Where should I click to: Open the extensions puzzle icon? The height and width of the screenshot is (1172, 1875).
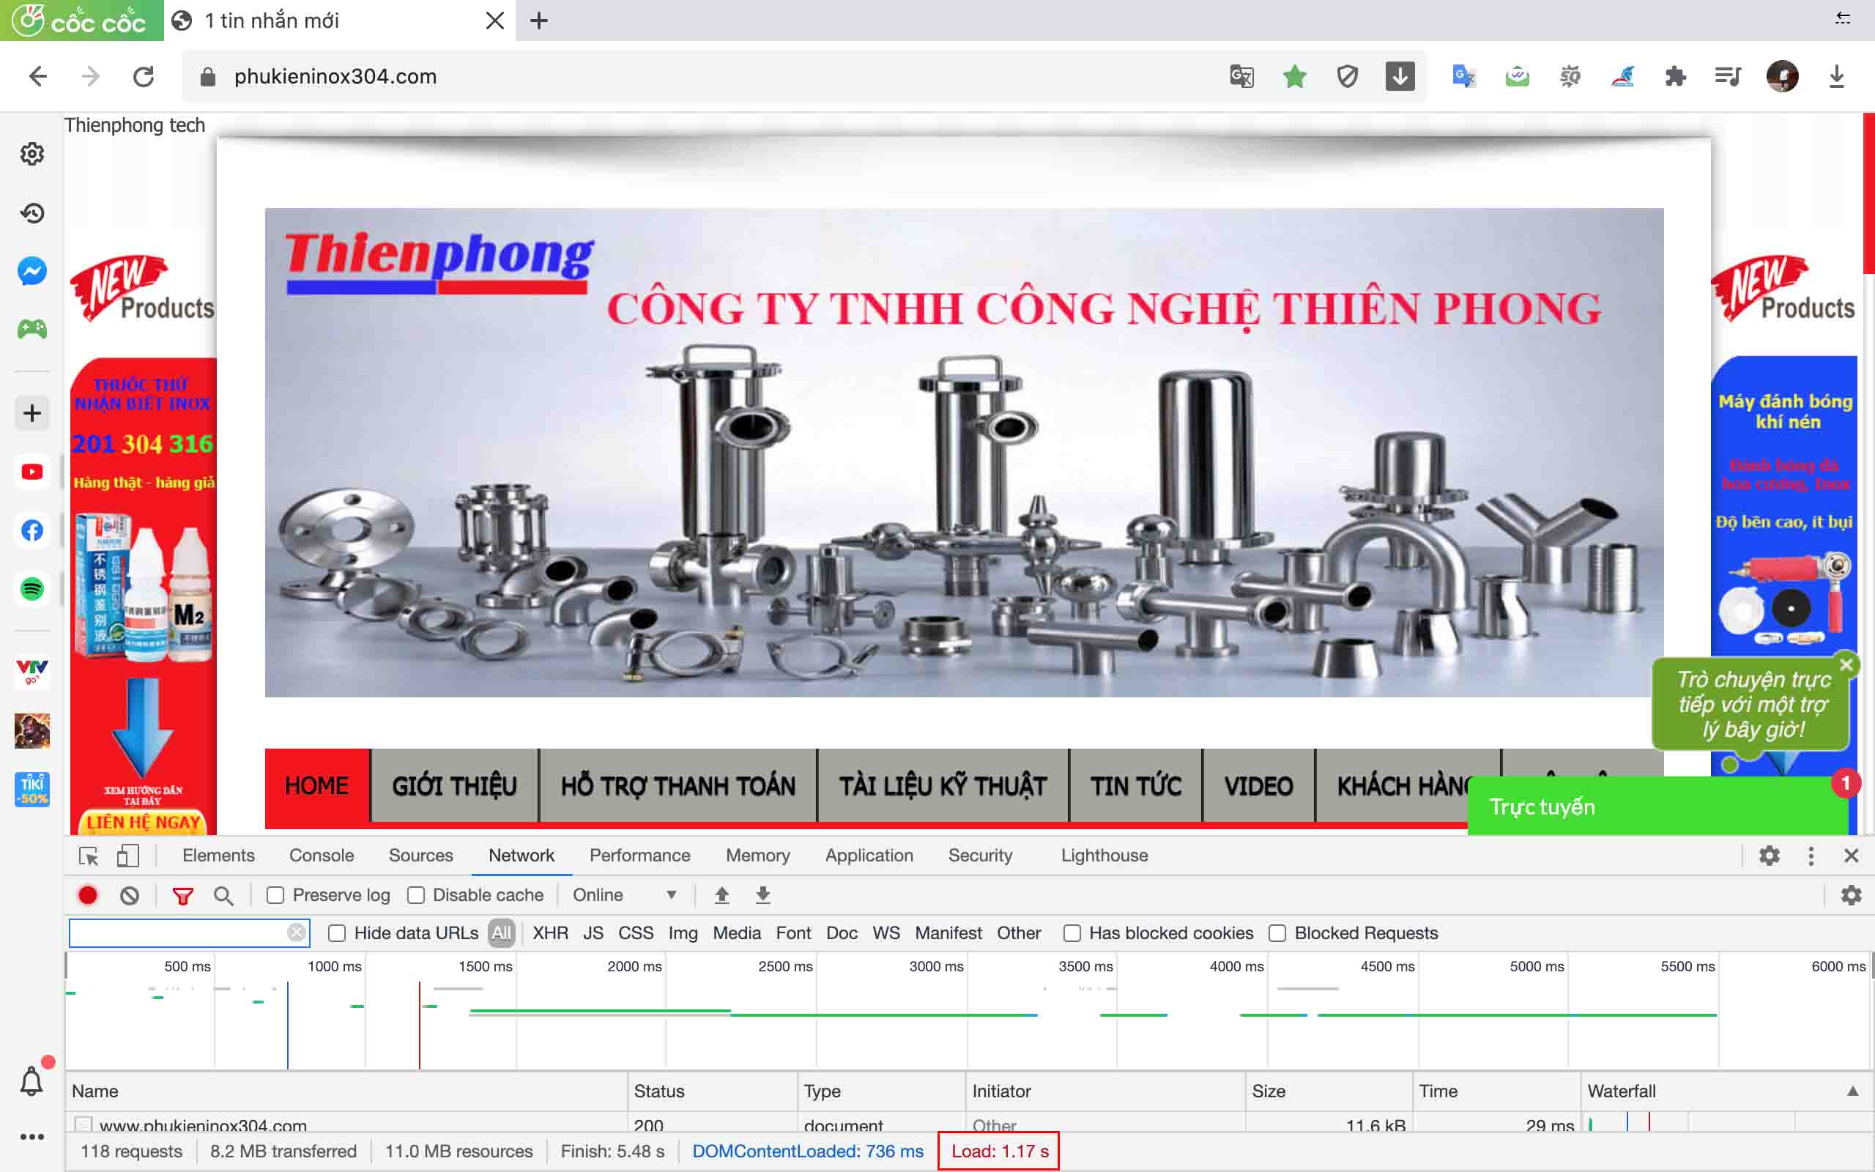(1675, 76)
